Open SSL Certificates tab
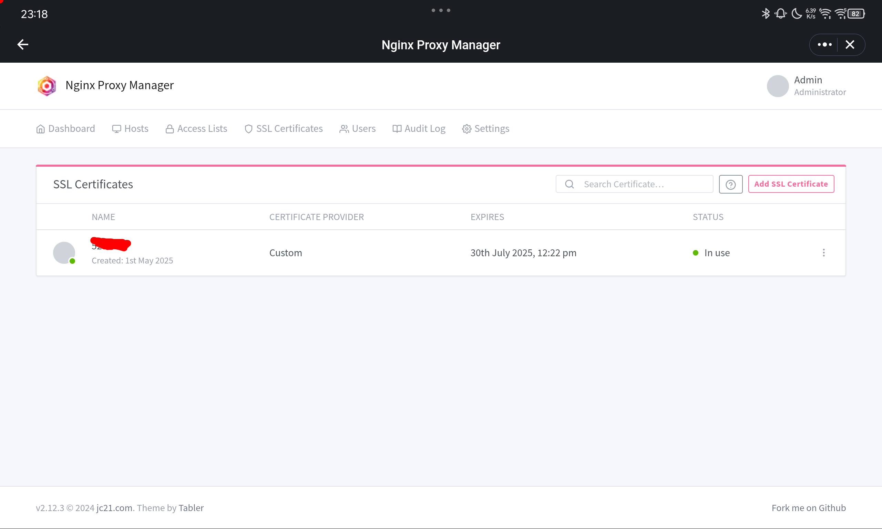882x529 pixels. [284, 129]
